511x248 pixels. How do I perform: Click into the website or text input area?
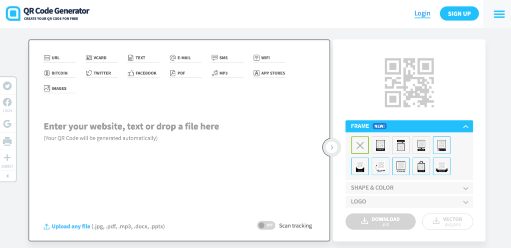(131, 126)
